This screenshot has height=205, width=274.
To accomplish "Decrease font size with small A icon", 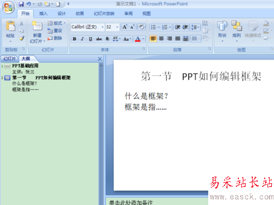I will [x=132, y=27].
